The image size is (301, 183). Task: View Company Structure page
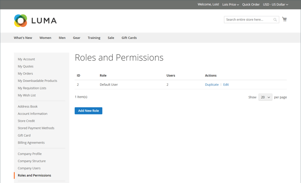(32, 161)
